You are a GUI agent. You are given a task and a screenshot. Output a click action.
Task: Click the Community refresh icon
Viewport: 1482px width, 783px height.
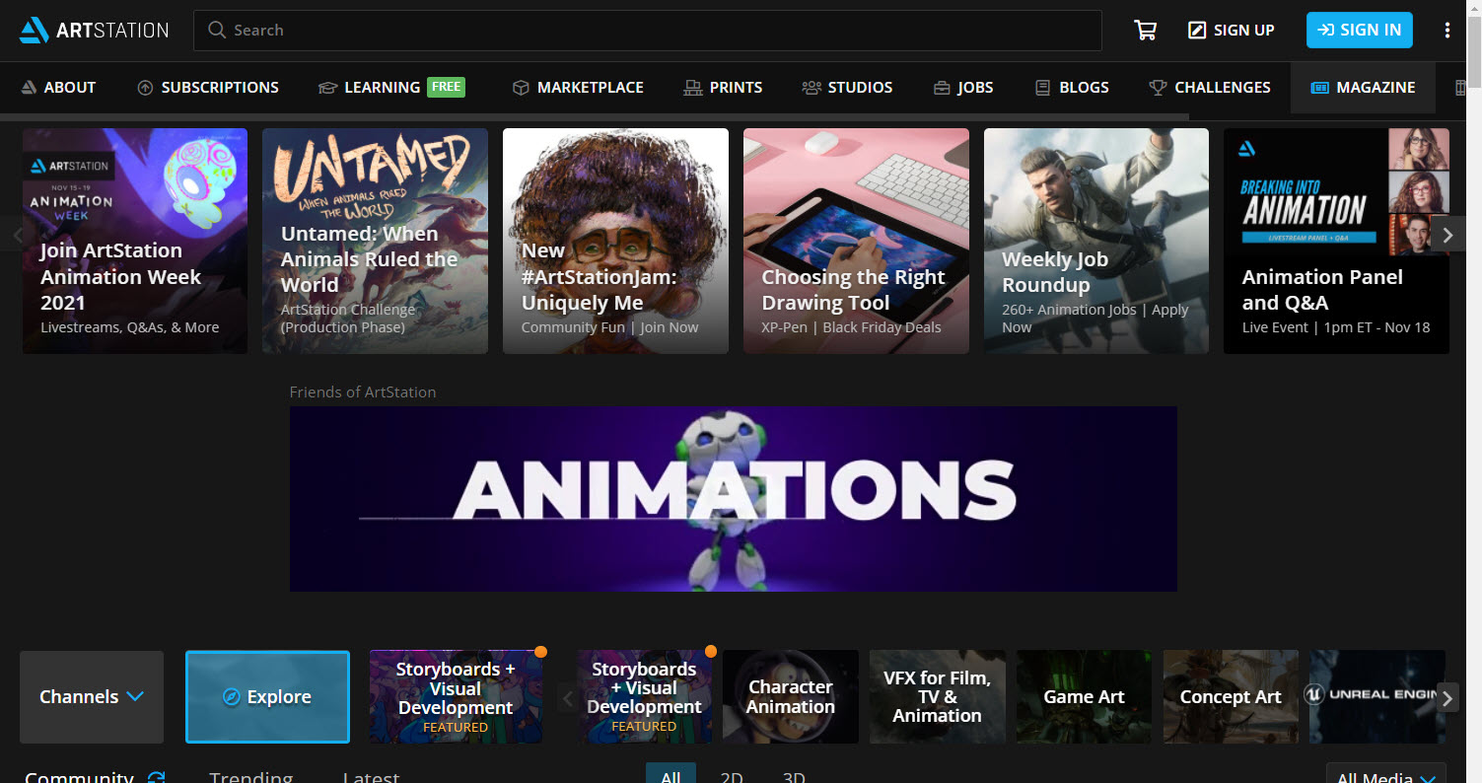pos(156,778)
